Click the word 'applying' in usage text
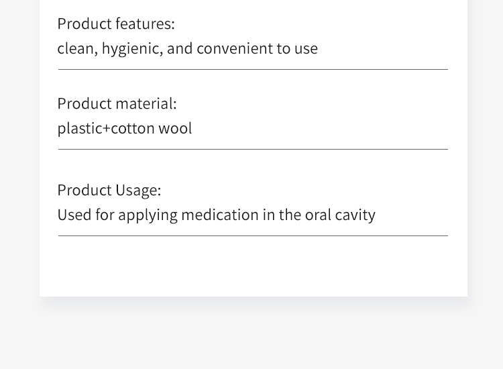The image size is (503, 369). tap(148, 215)
